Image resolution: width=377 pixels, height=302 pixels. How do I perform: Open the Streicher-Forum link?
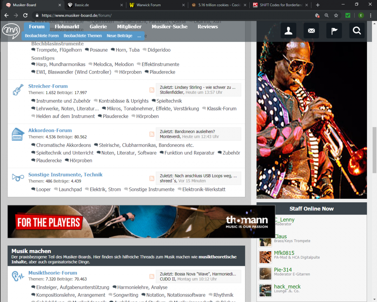tap(48, 86)
